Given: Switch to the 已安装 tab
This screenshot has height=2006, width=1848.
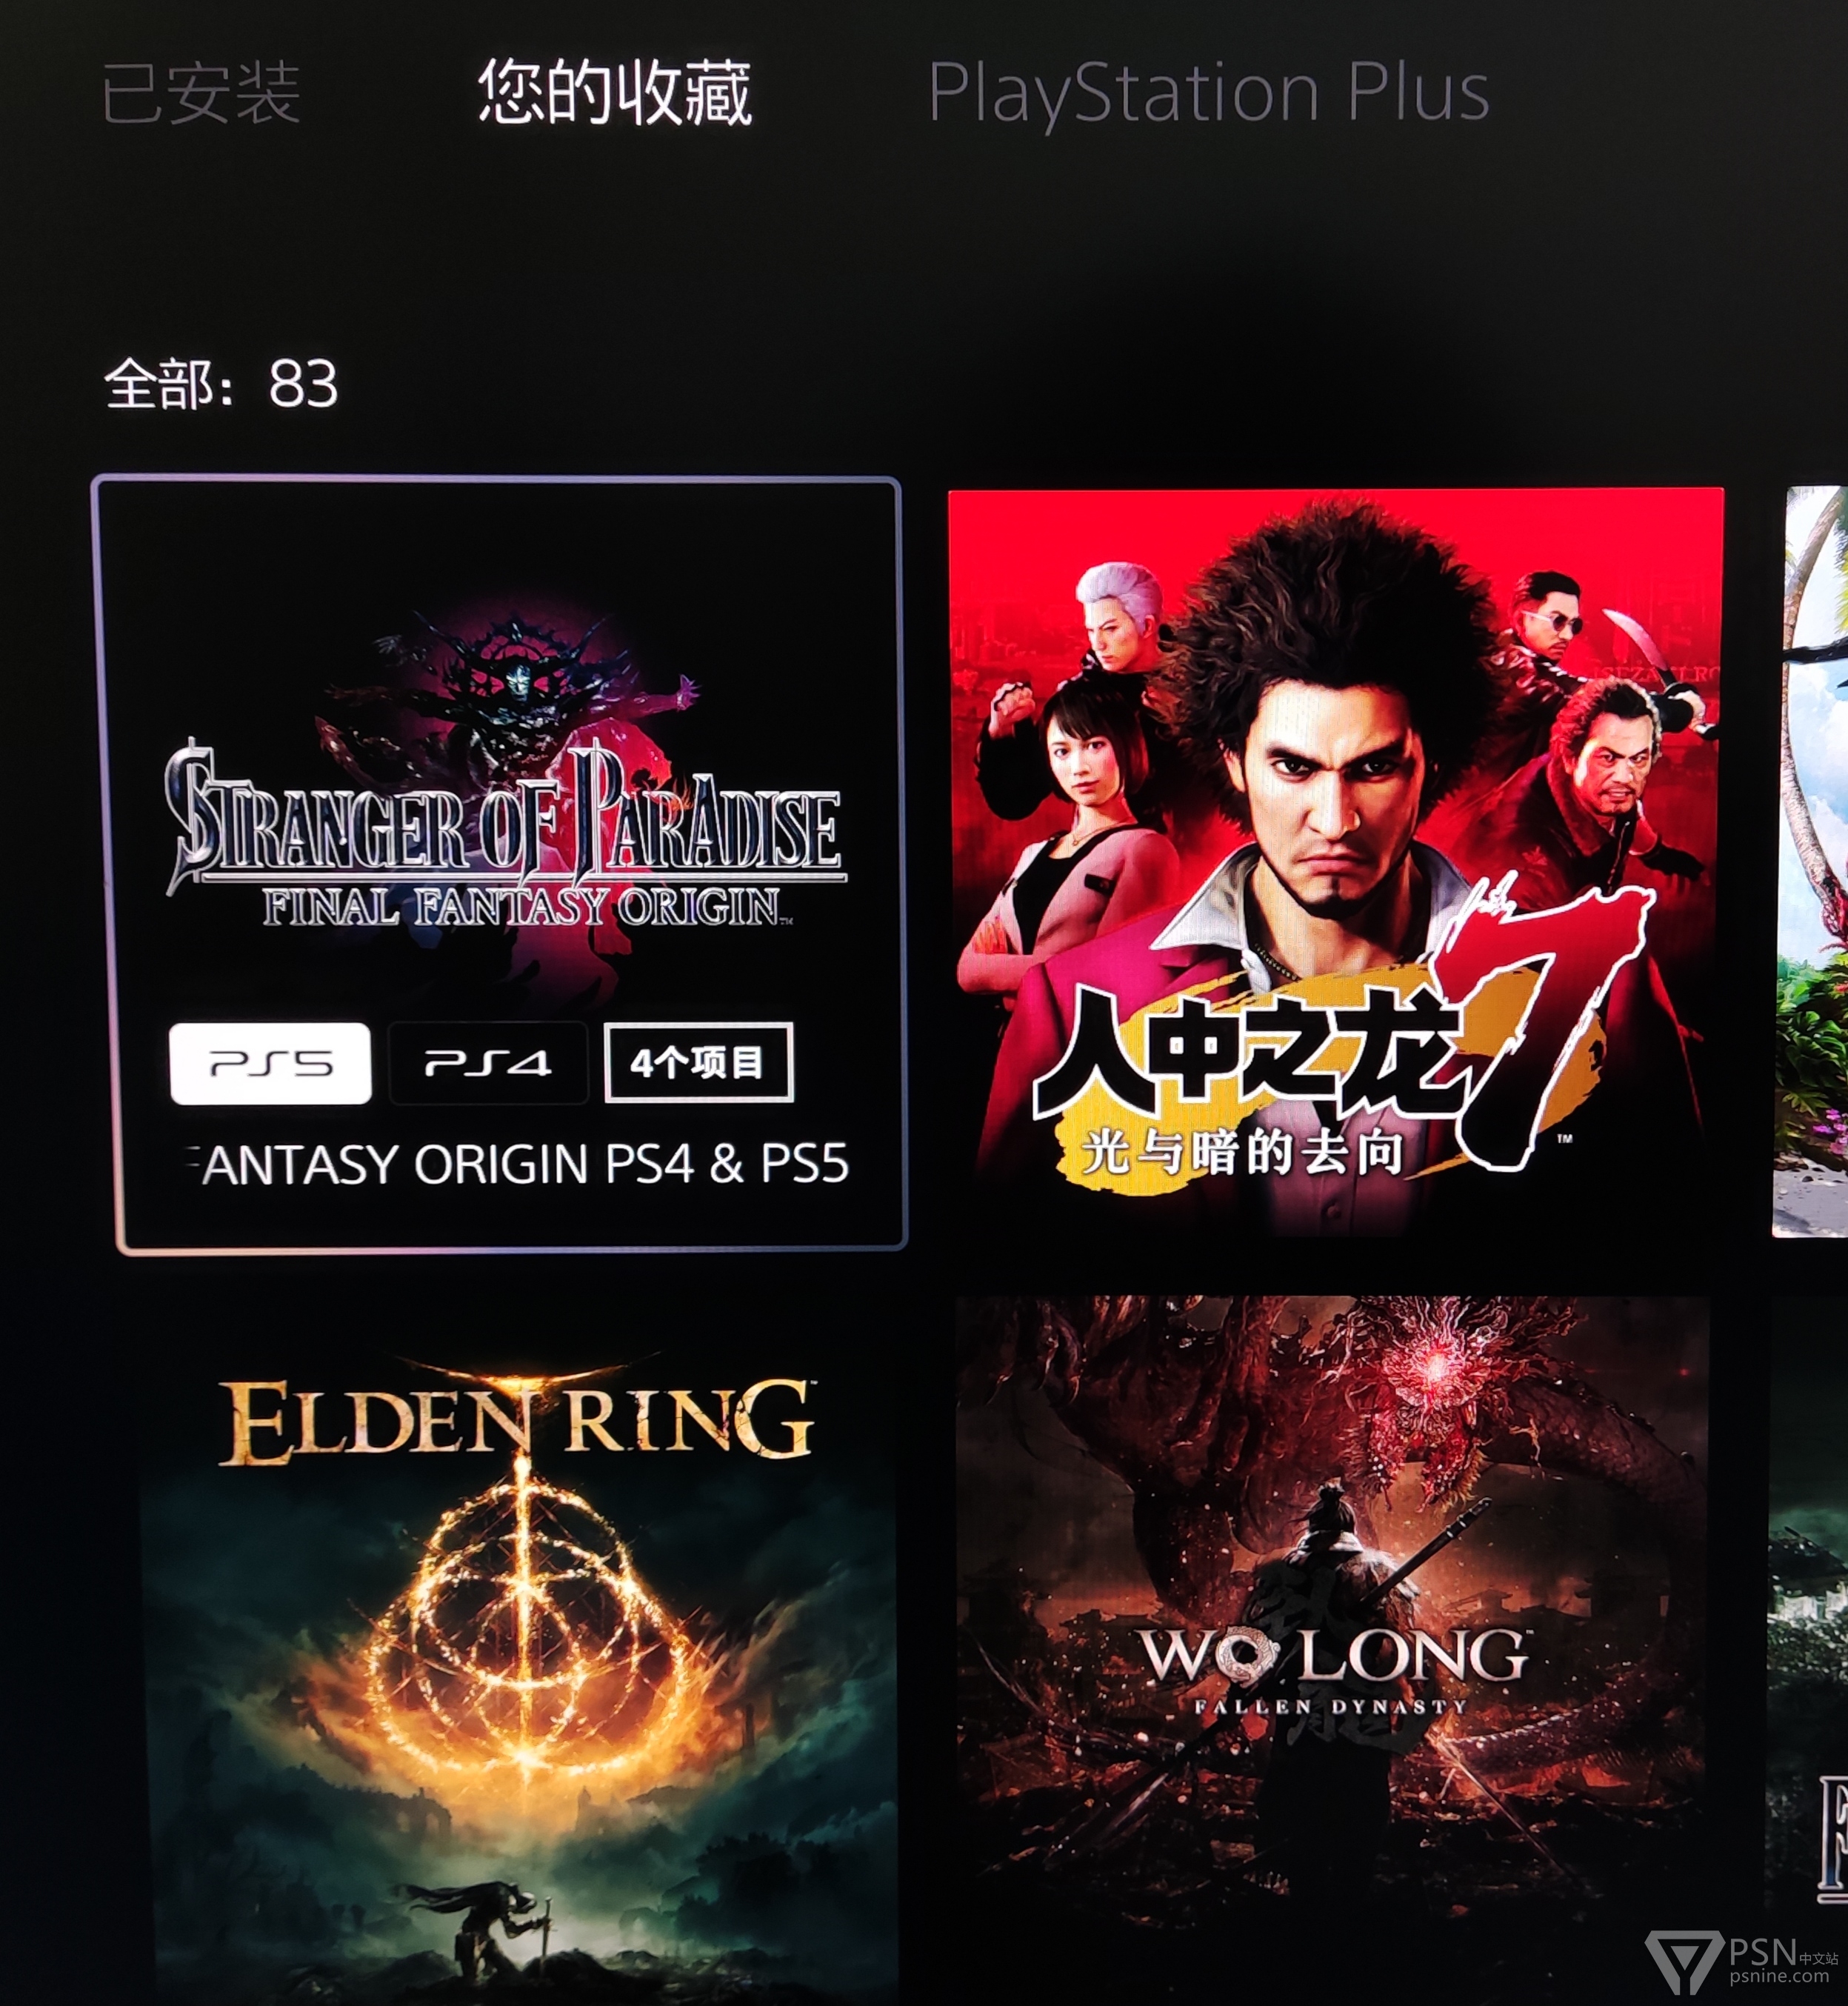Looking at the screenshot, I should [x=201, y=93].
